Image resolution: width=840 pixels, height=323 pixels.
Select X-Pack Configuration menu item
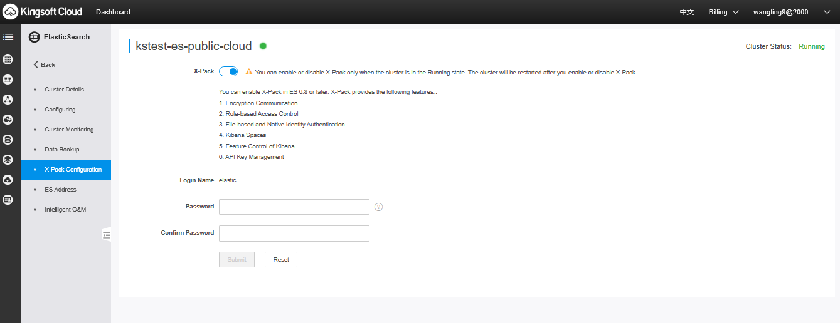click(x=66, y=170)
